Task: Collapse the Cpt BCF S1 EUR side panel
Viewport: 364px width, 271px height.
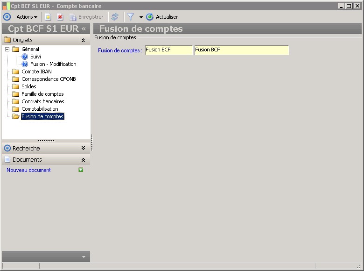Action: coord(84,29)
